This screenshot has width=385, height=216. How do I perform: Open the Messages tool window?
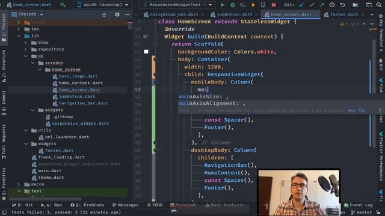[126, 205]
